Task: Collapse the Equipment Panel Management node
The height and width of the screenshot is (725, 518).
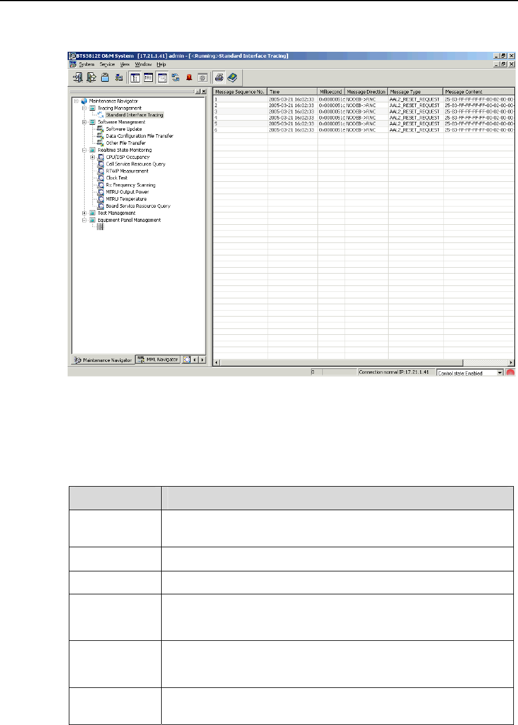Action: pyautogui.click(x=85, y=220)
